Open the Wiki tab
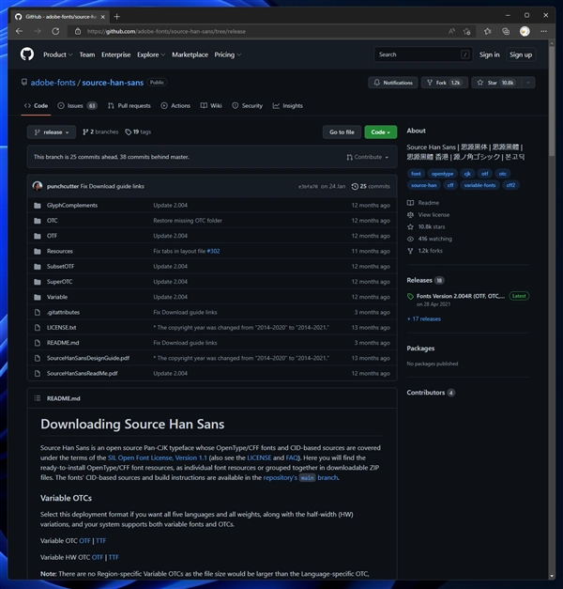563x589 pixels. click(x=211, y=106)
